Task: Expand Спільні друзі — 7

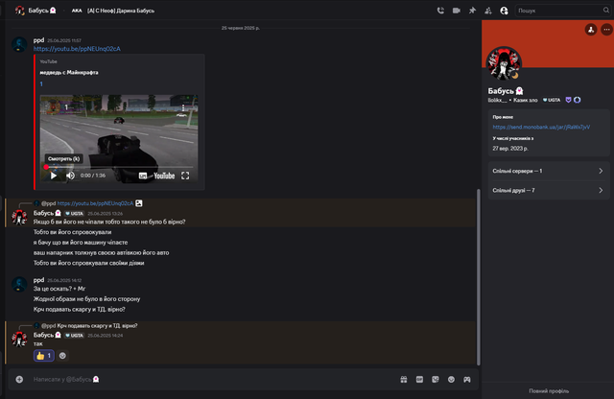Action: (x=549, y=190)
